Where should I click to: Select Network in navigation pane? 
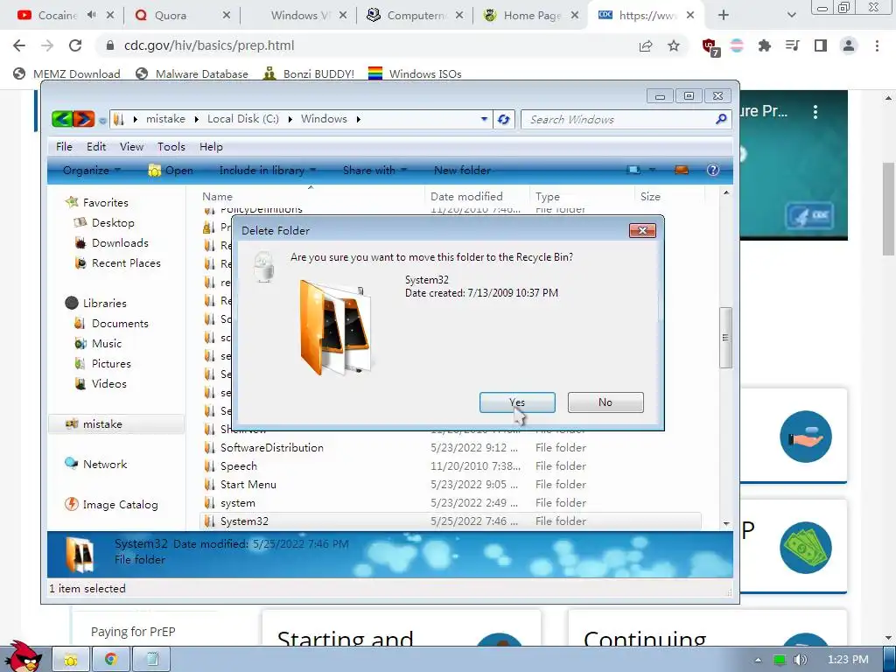point(105,464)
